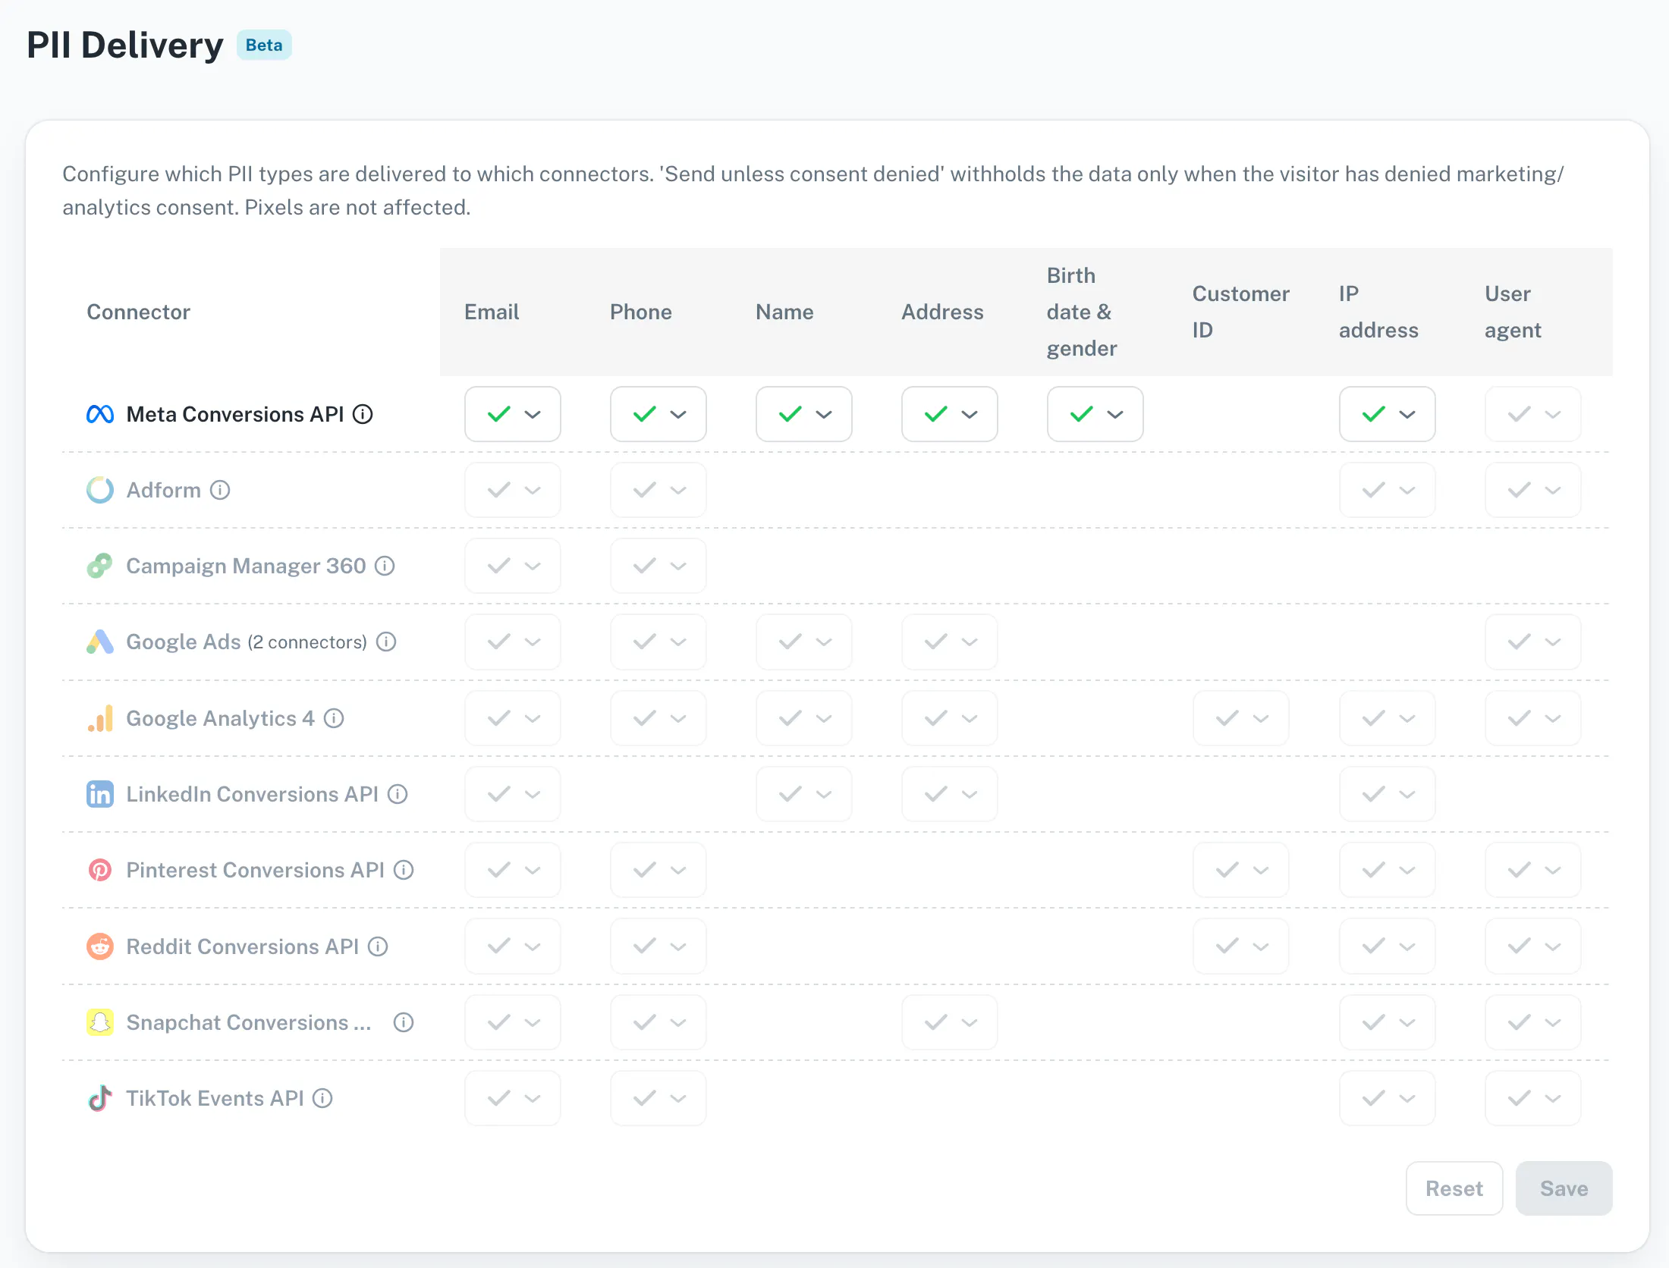Open Meta Conversions API Address dropdown

tap(950, 414)
